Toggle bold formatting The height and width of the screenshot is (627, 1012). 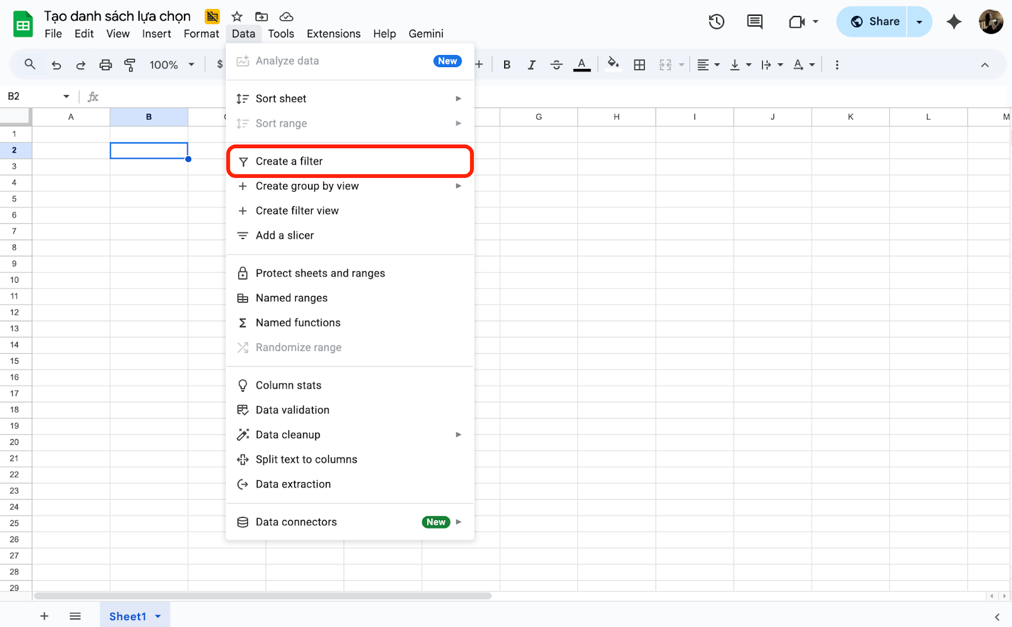click(x=507, y=65)
